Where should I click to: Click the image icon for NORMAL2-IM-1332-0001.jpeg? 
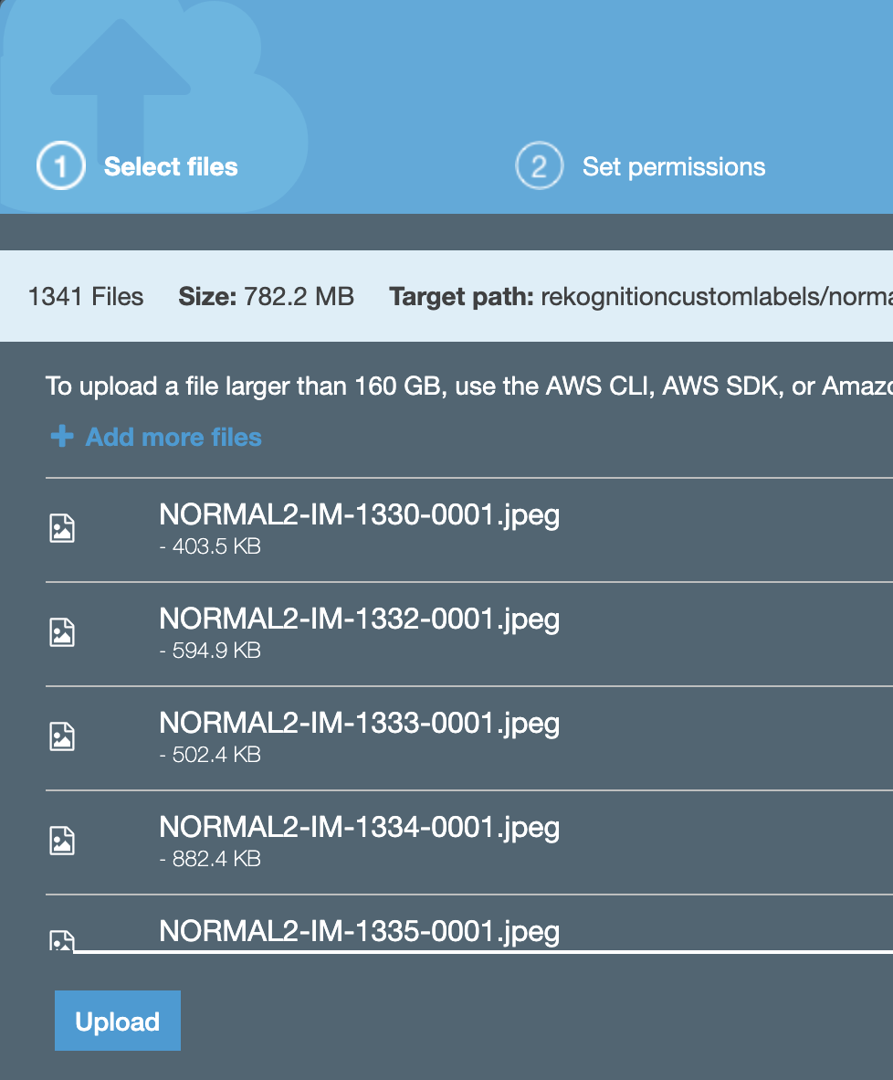(62, 632)
